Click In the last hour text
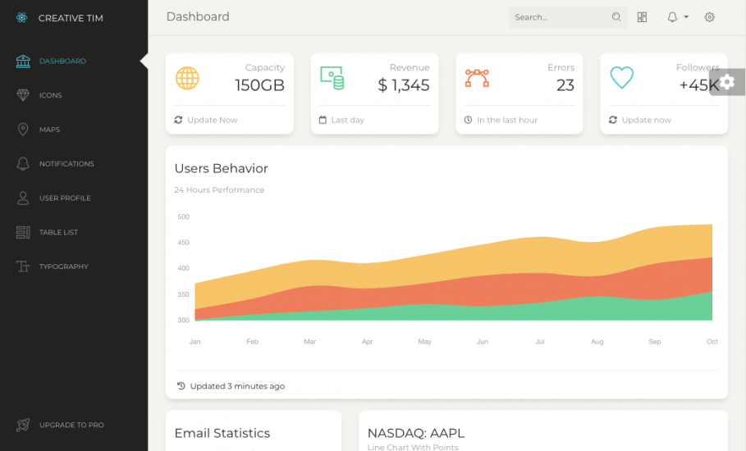746x451 pixels. 507,120
